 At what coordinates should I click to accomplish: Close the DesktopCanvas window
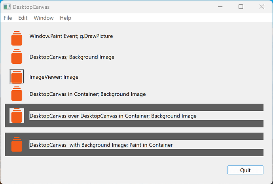point(262,7)
